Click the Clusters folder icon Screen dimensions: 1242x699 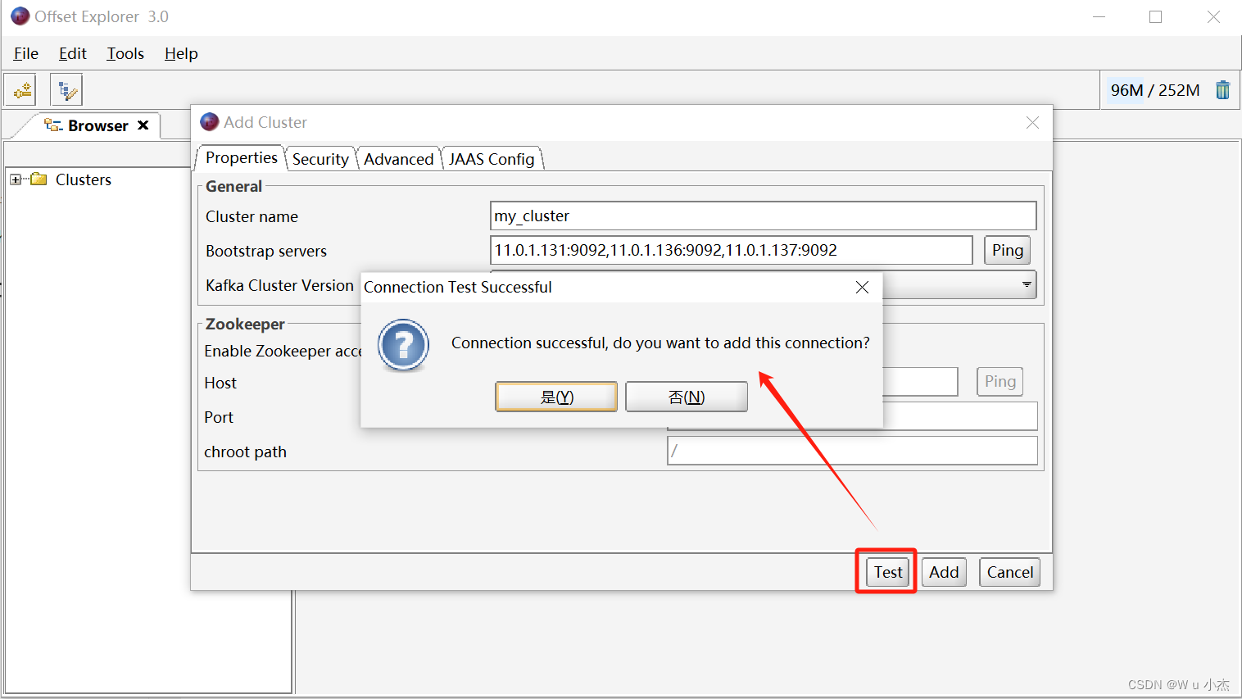(39, 179)
